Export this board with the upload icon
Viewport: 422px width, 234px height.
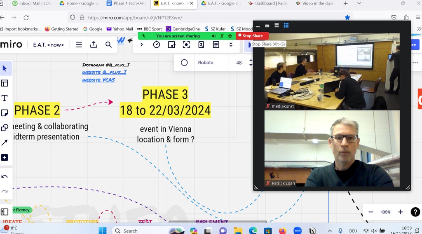point(94,44)
